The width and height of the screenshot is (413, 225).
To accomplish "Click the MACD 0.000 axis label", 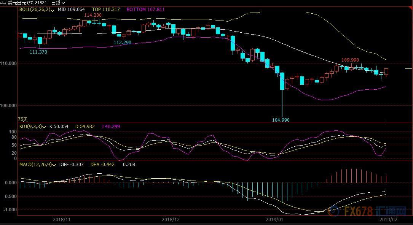I will (10, 183).
